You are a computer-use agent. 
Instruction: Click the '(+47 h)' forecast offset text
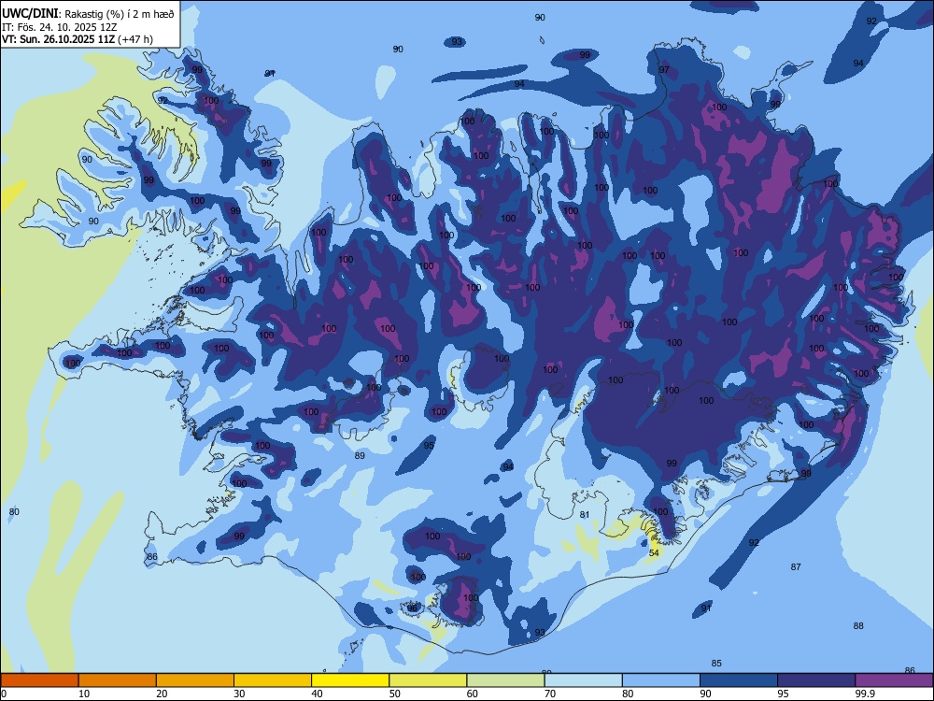tap(135, 39)
